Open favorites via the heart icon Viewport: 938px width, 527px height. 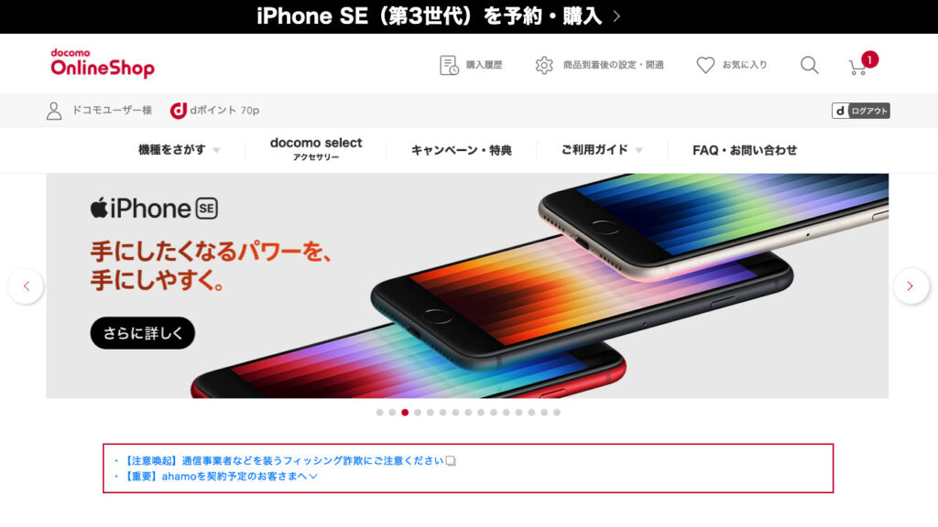pos(705,65)
